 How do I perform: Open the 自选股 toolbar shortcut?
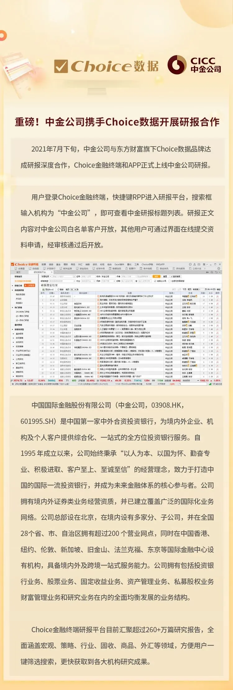(x=34, y=268)
